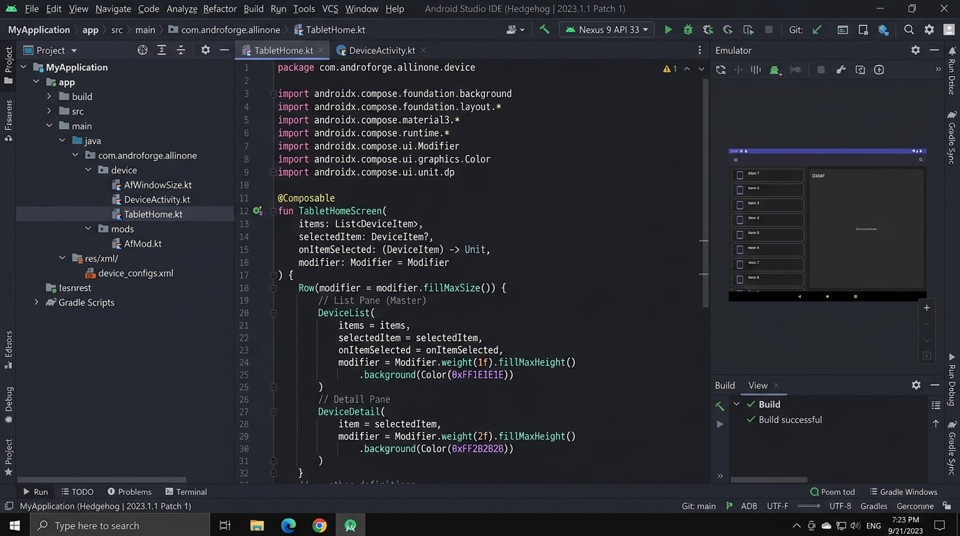Open Project panel gear options

(x=205, y=50)
